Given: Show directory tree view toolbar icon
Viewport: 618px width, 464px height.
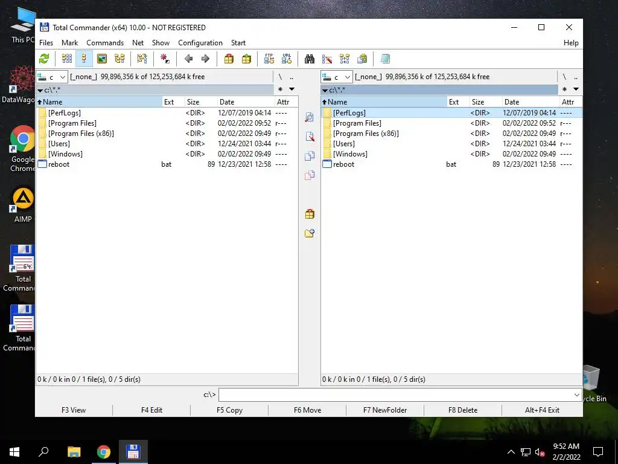Looking at the screenshot, I should (119, 59).
